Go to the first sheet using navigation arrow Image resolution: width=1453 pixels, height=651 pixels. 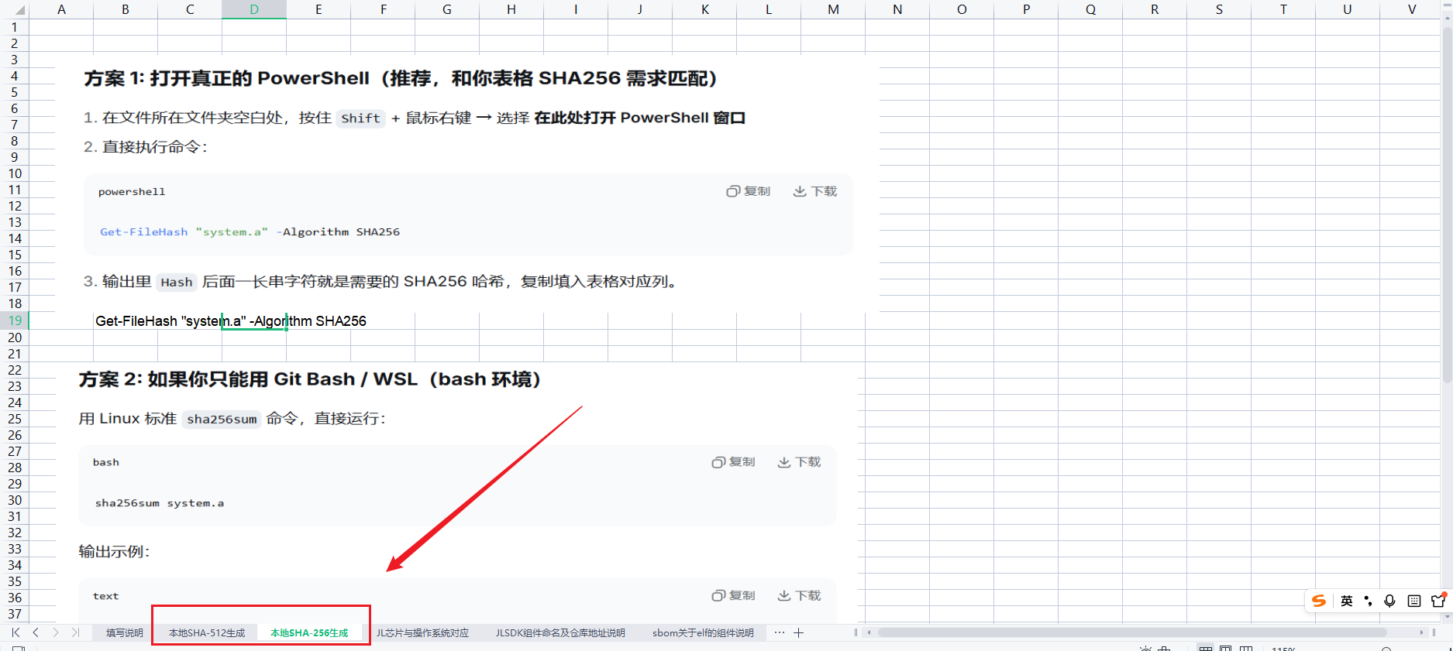[15, 632]
